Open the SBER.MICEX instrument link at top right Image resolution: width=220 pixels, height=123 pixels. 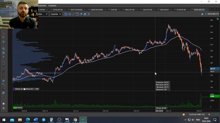point(213,14)
